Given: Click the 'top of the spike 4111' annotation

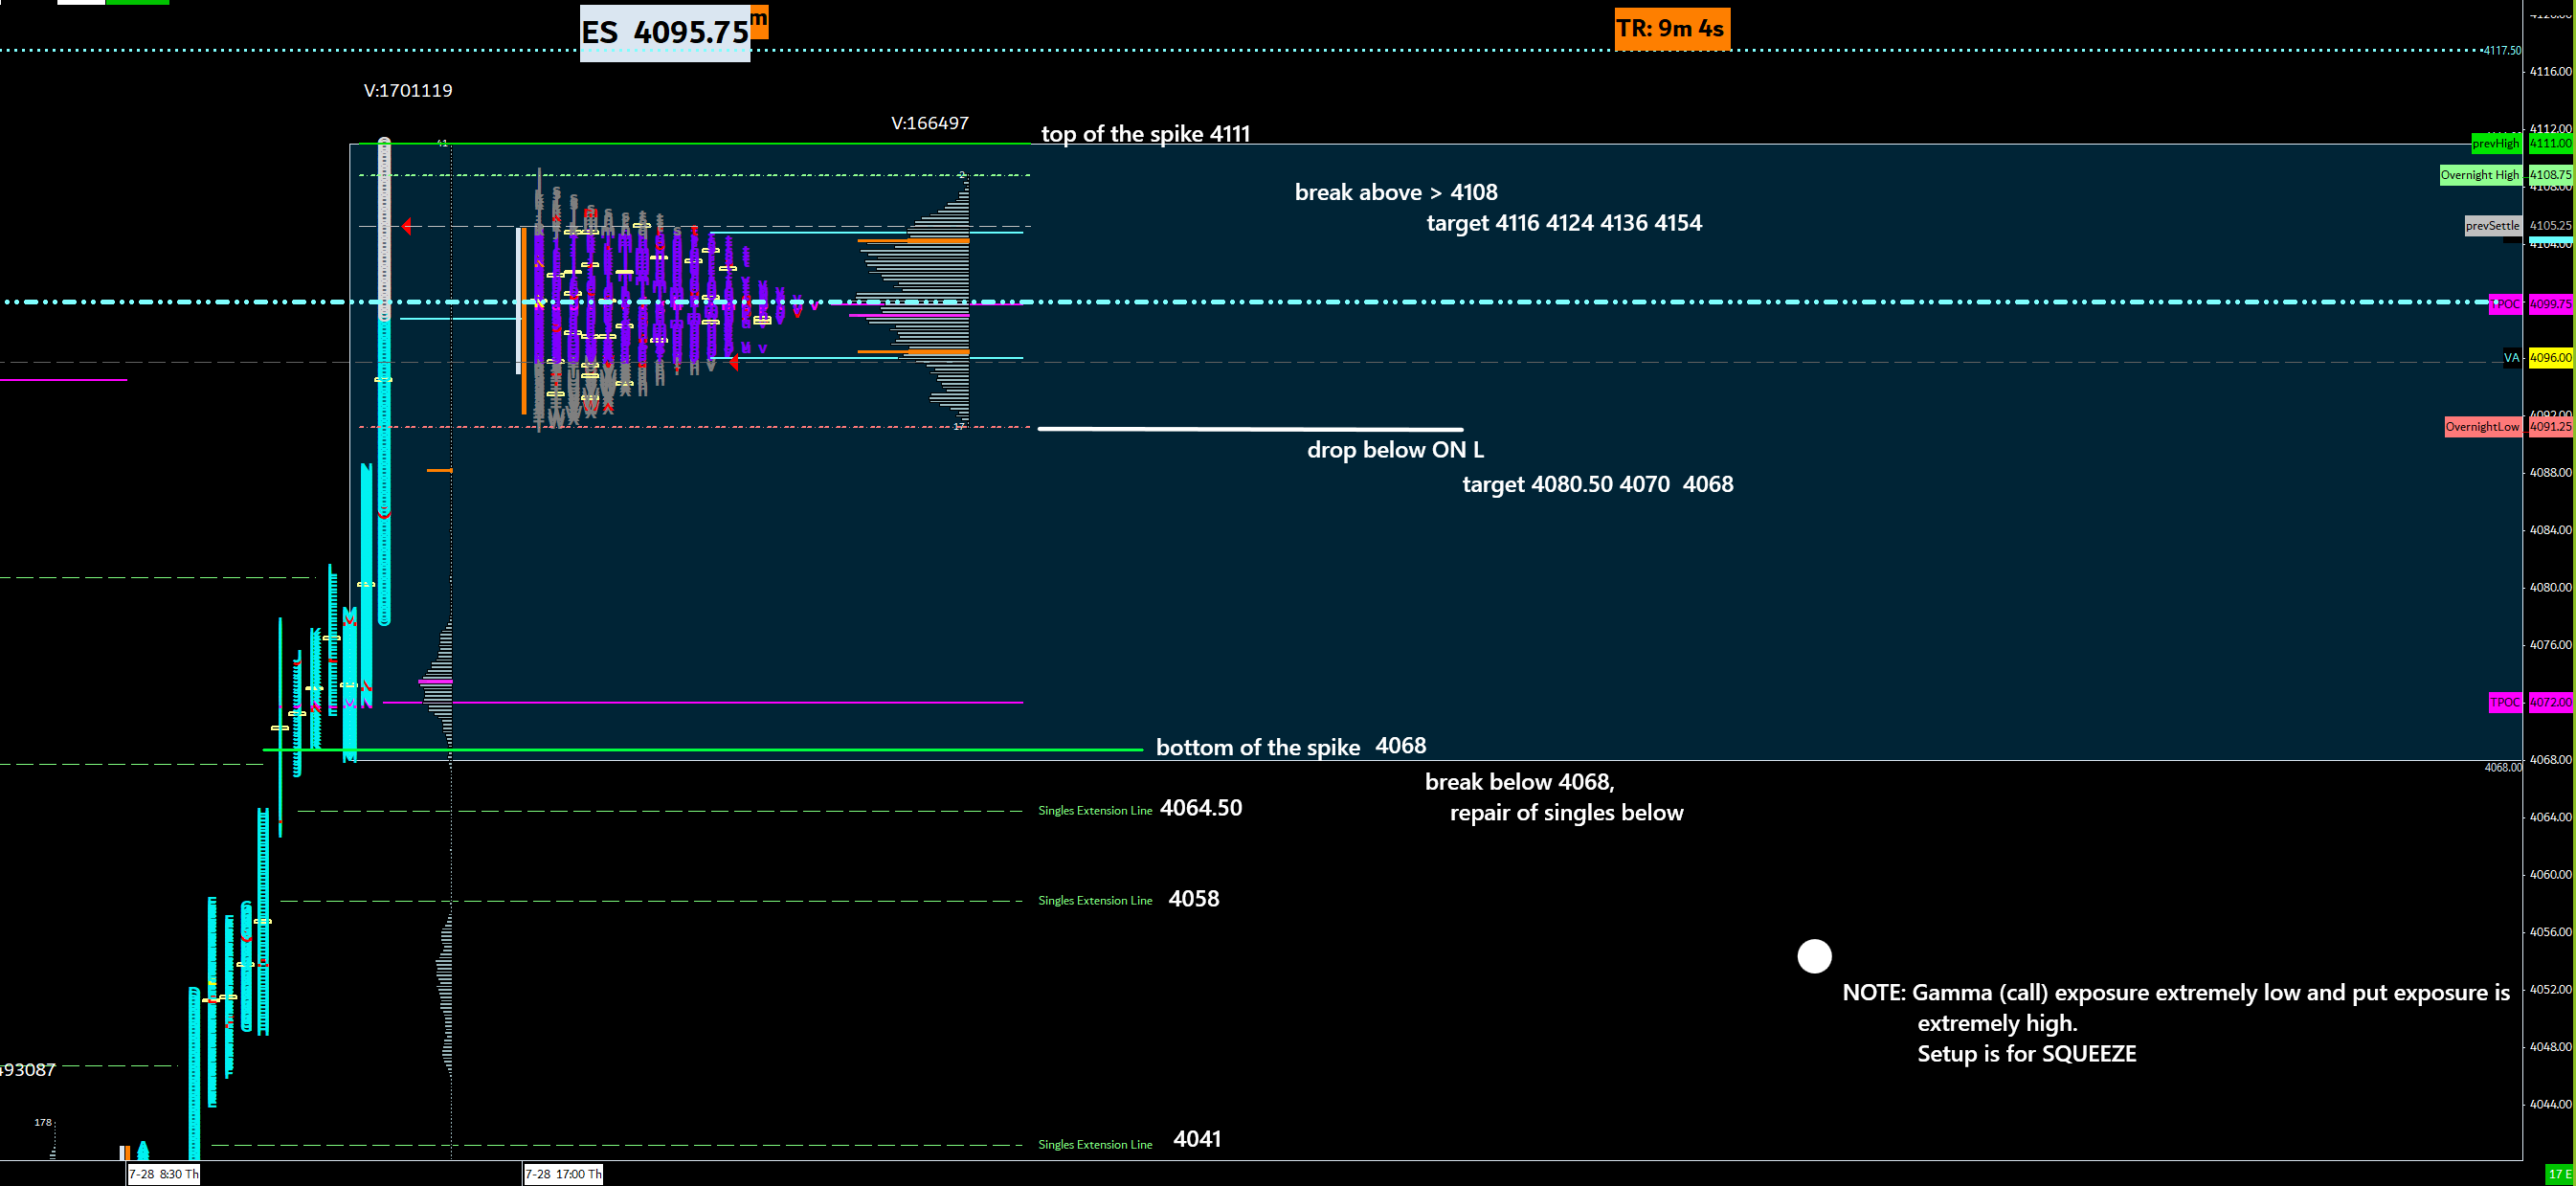Looking at the screenshot, I should [x=1145, y=134].
